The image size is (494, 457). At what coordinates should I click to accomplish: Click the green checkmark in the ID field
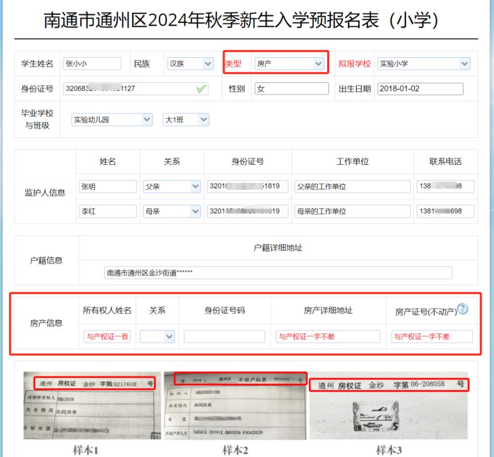point(201,89)
